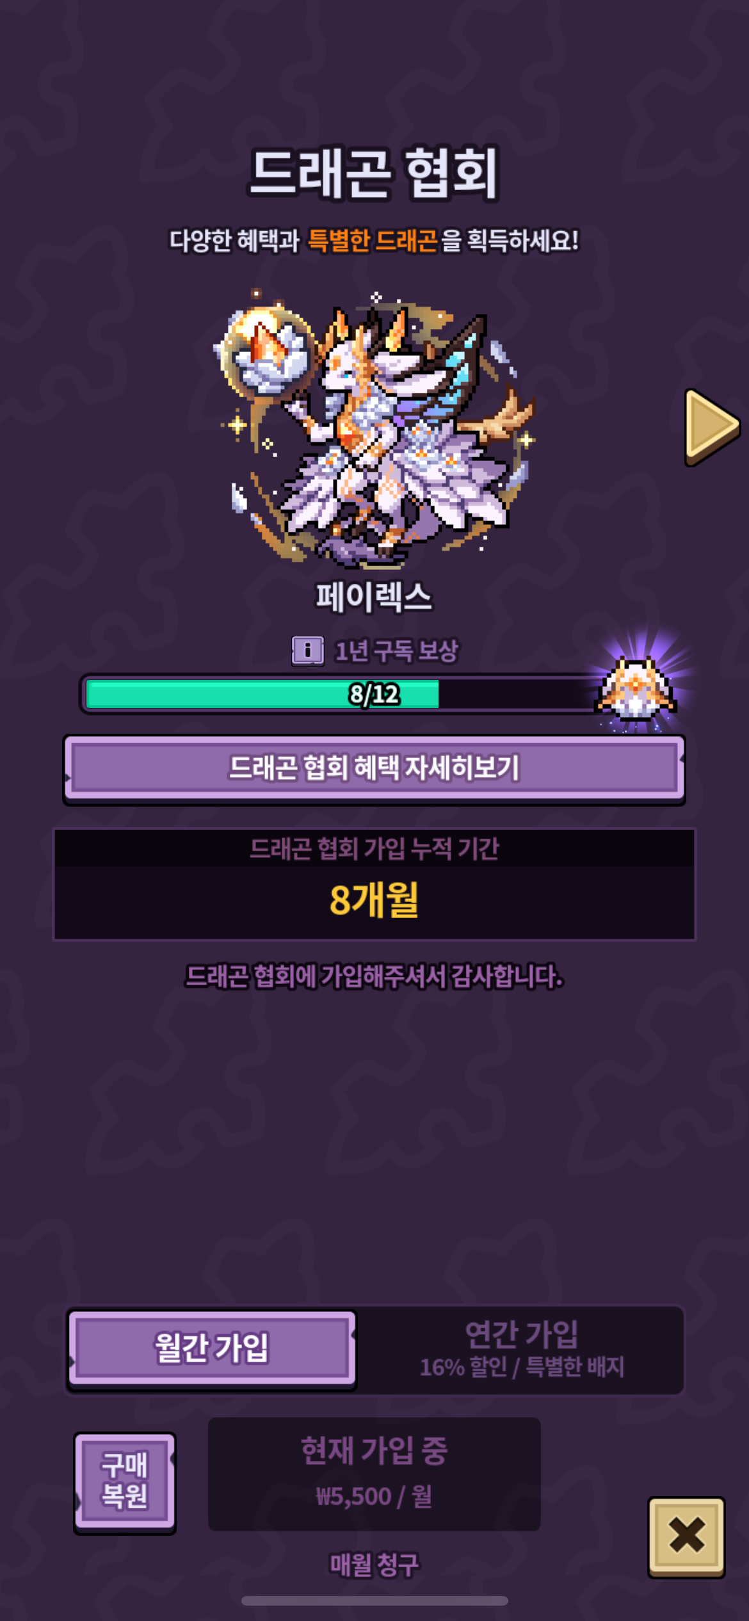
Task: Tap the 8개월 accumulated period panel
Action: pos(374,884)
